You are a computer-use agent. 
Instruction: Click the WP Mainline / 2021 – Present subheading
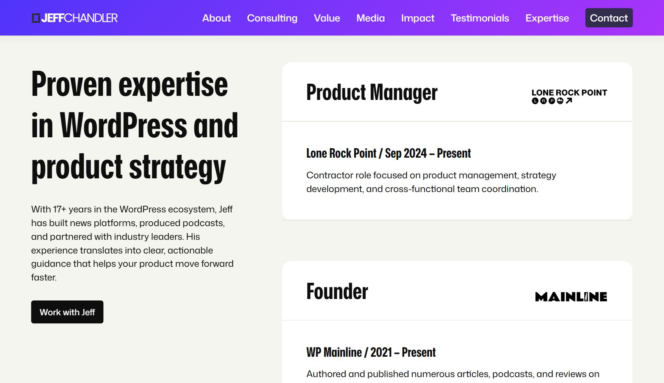(x=371, y=352)
